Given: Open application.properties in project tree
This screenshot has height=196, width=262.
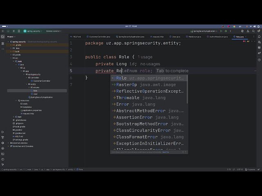Looking at the screenshot, I should click(31, 110).
